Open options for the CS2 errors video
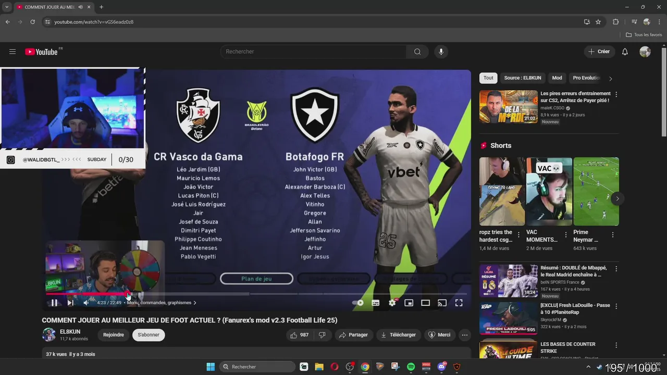 coord(616,95)
